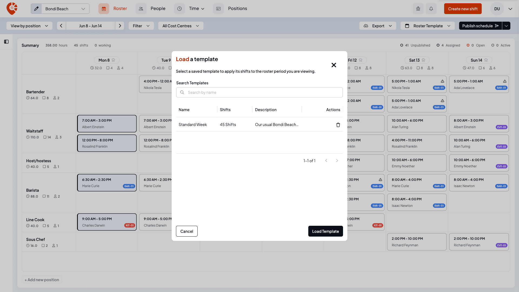This screenshot has width=519, height=292.
Task: Open the Export dropdown
Action: tap(378, 26)
